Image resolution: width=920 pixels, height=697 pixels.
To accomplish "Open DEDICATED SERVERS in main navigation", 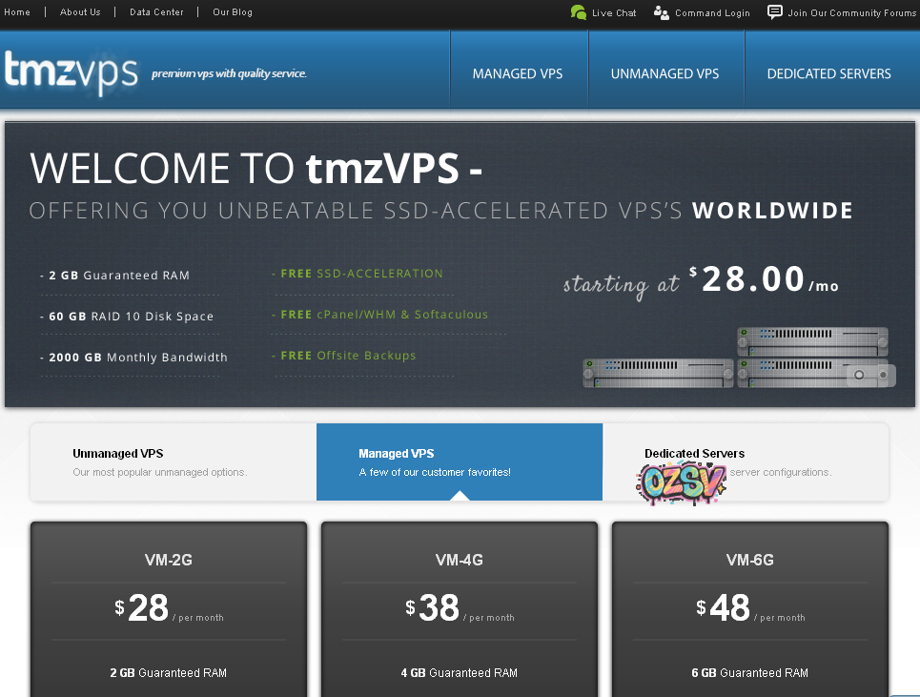I will 829,73.
